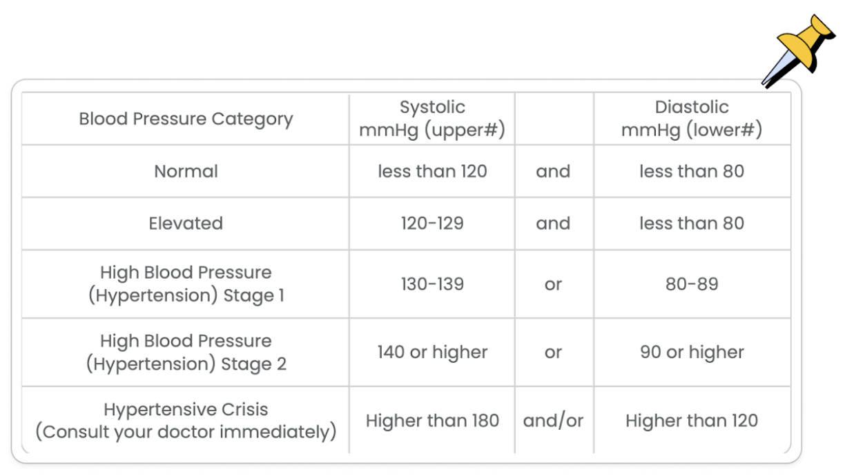Click the 'less than 120' systolic cell
The width and height of the screenshot is (845, 476).
[432, 171]
